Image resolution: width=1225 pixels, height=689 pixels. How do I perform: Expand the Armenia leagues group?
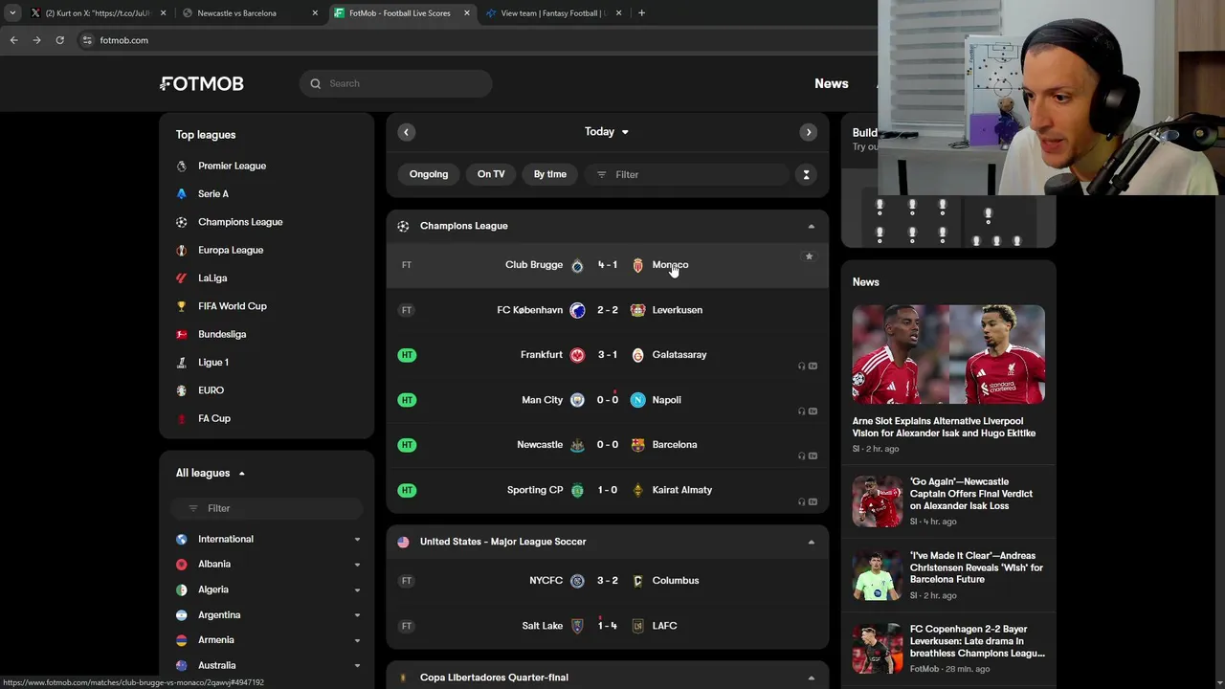pyautogui.click(x=357, y=640)
